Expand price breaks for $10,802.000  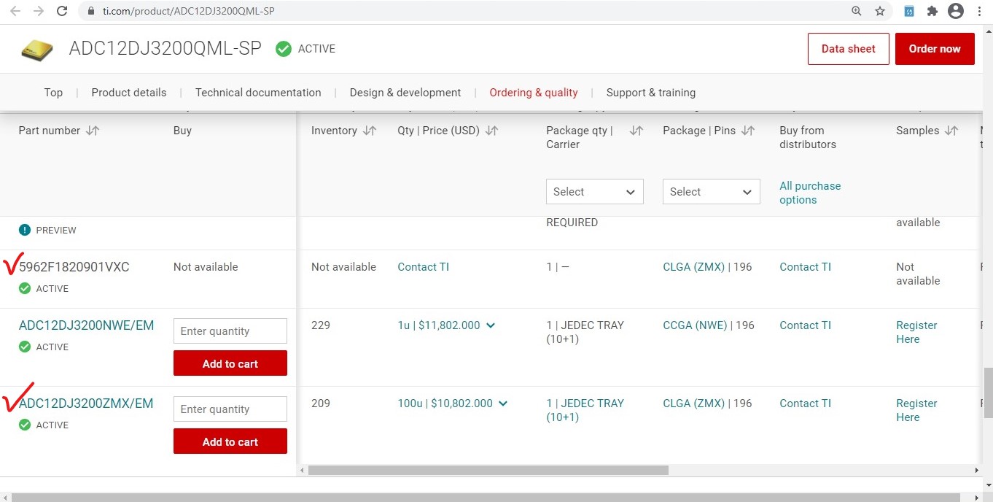coord(503,403)
